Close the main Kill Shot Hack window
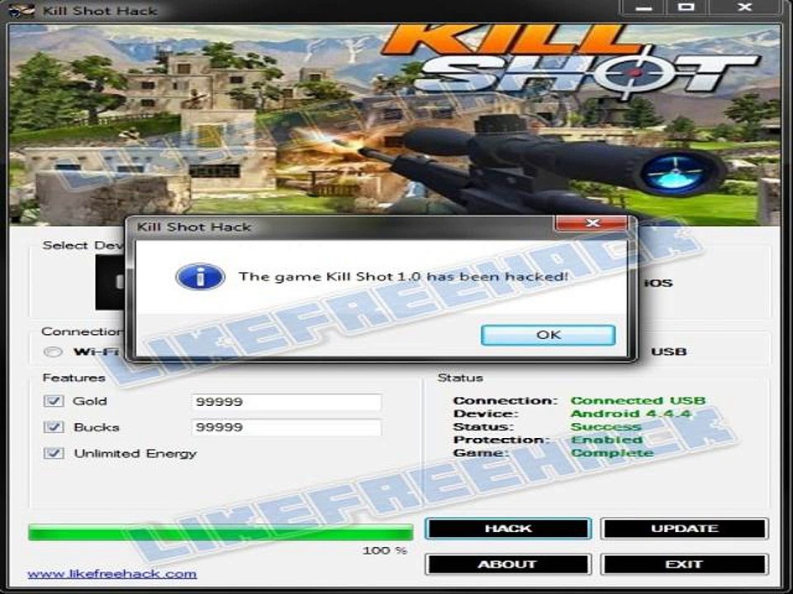 (745, 7)
